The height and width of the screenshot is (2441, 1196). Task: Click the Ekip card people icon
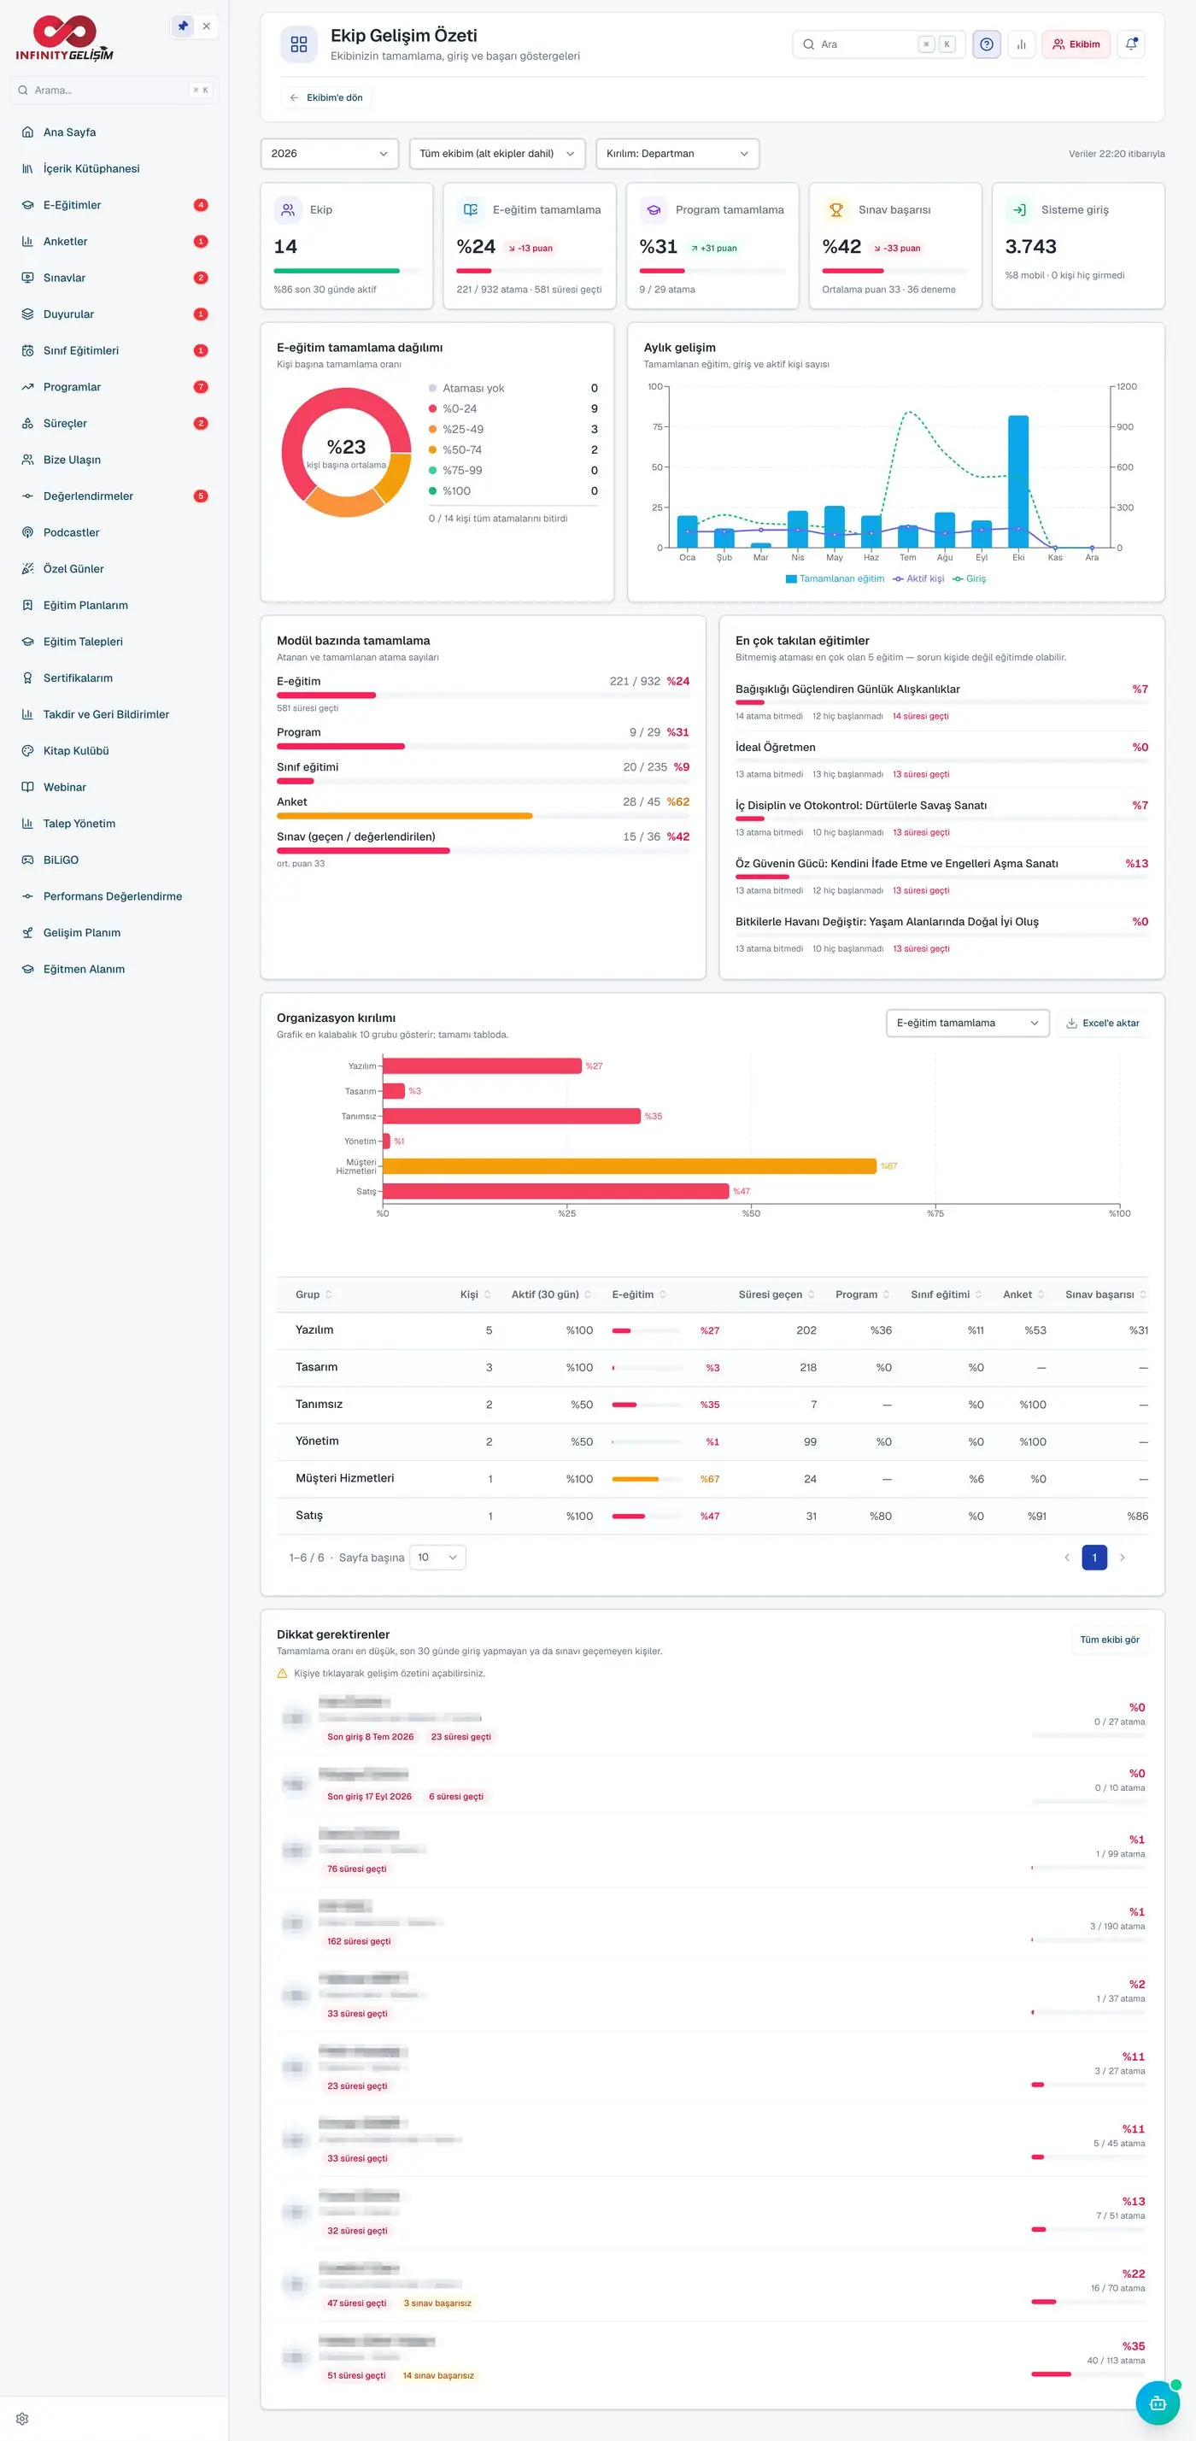287,209
